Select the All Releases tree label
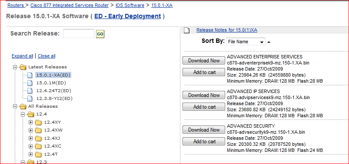The image size is (349, 164). [43, 106]
